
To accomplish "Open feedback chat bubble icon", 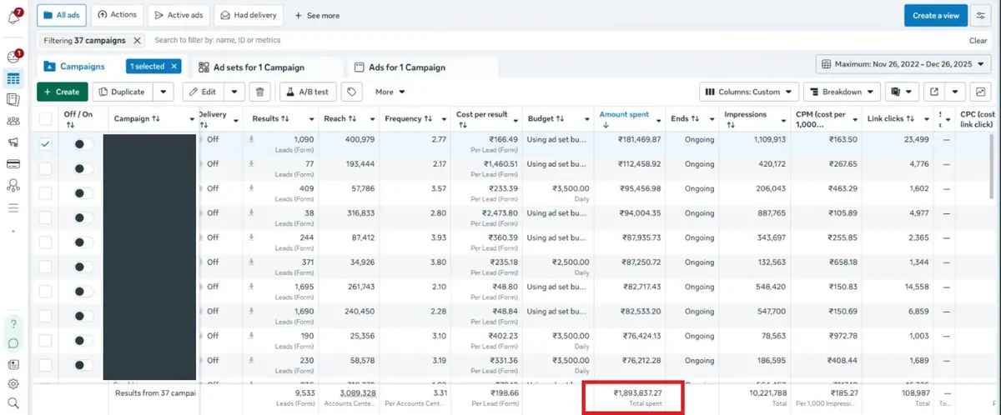I will pyautogui.click(x=13, y=343).
